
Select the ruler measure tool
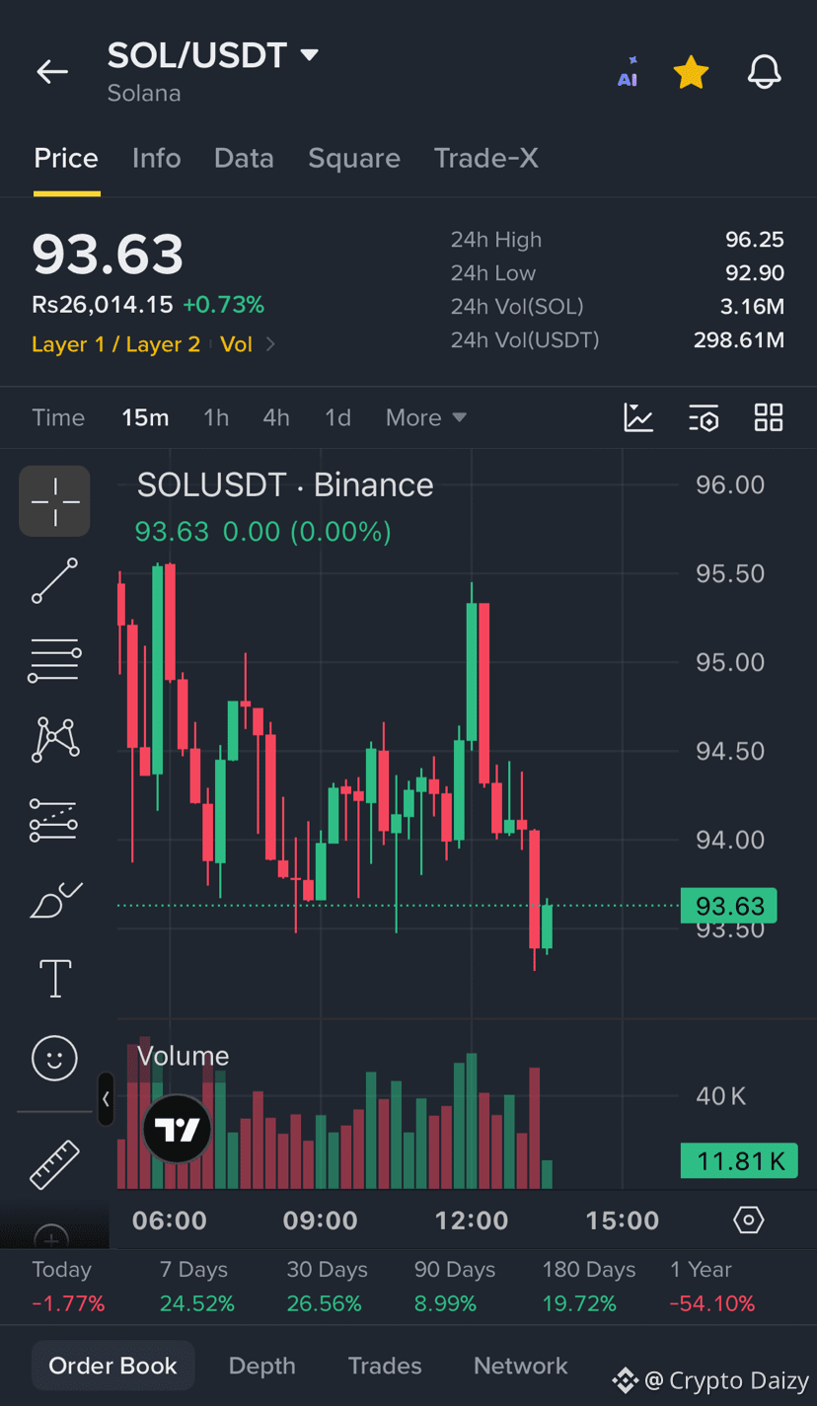click(x=54, y=1164)
